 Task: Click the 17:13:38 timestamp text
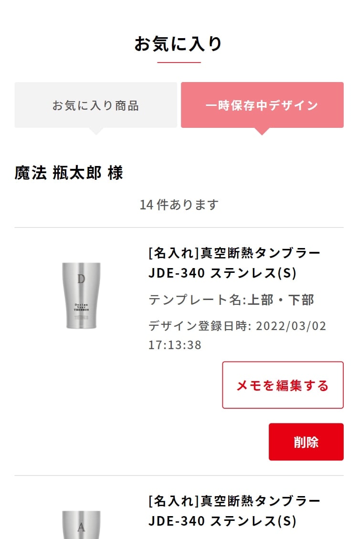(x=175, y=345)
